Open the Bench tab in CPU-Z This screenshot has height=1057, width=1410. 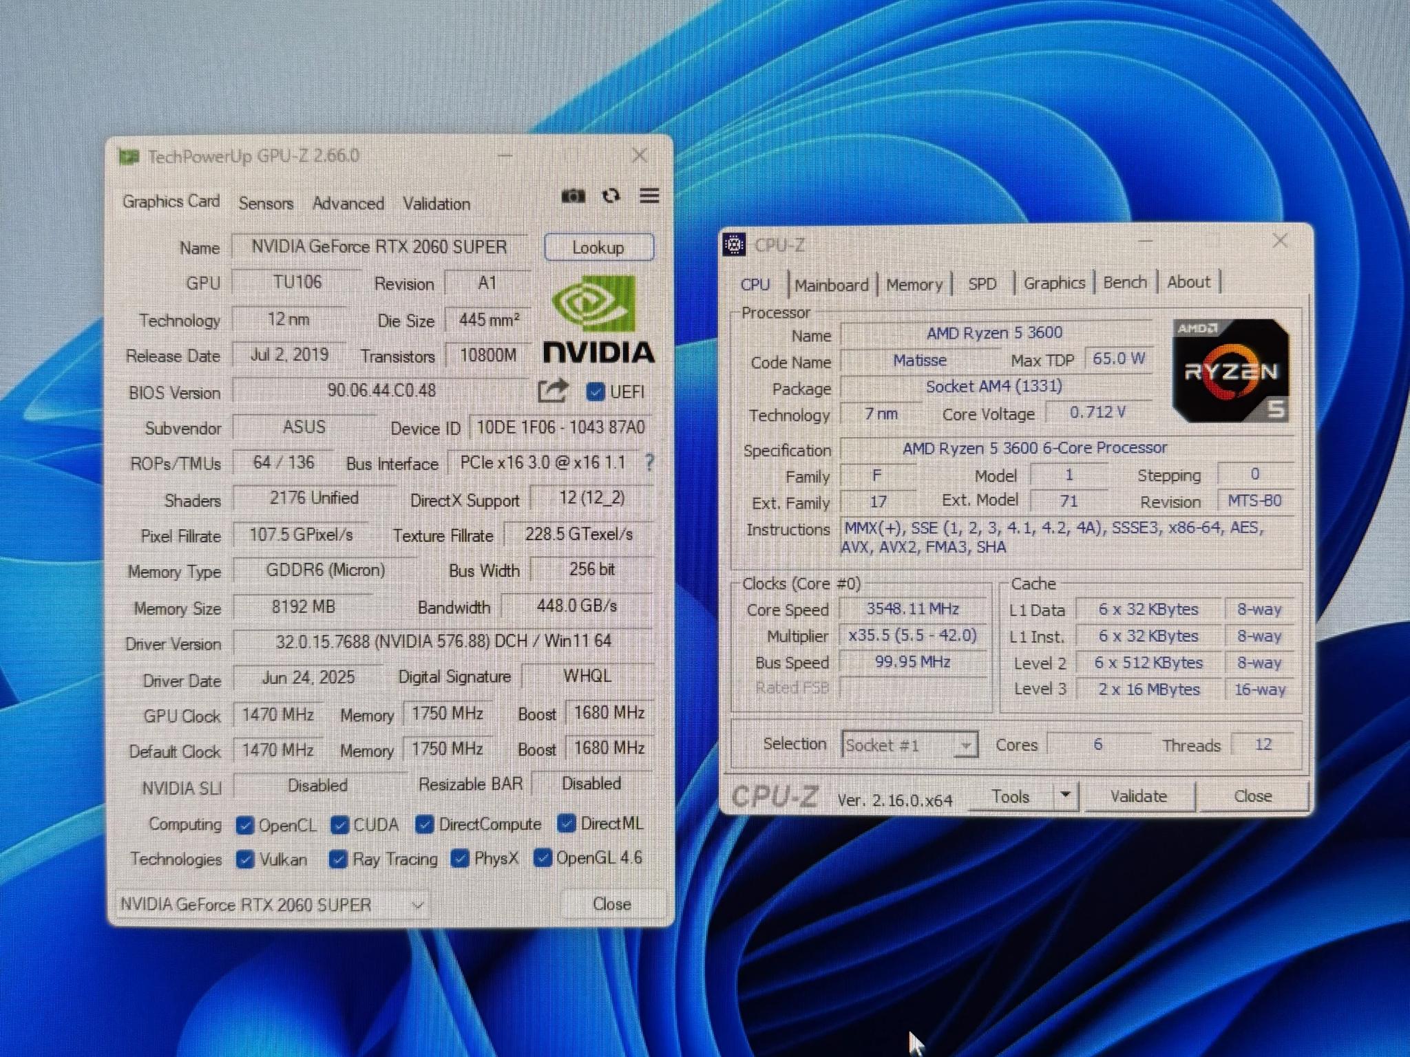[x=1125, y=282]
